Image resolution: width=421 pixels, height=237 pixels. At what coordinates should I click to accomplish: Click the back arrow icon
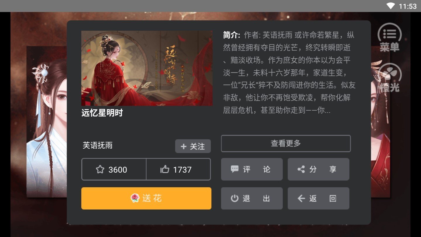(301, 198)
